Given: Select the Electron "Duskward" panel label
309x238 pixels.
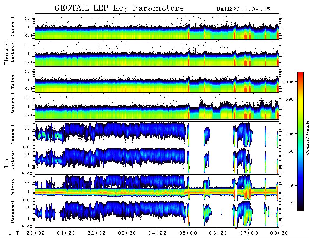Looking at the screenshot, I should pos(12,52).
